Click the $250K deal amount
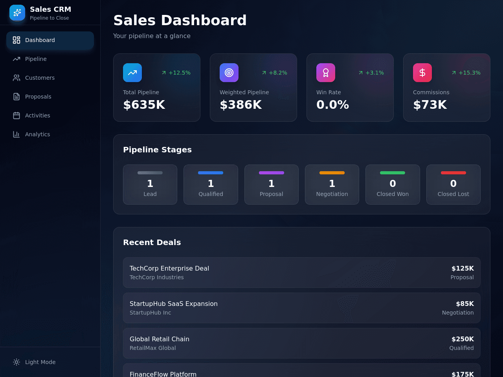 click(463, 339)
